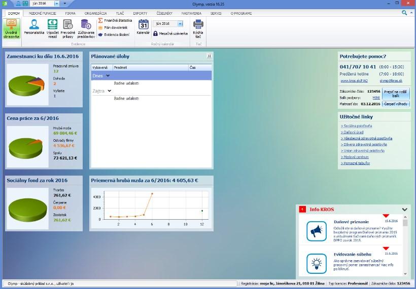Click the month 6 peak point on wage chart
The width and height of the screenshot is (416, 289).
152,194
